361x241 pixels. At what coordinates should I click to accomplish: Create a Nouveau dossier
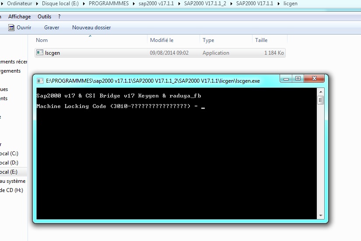point(91,28)
